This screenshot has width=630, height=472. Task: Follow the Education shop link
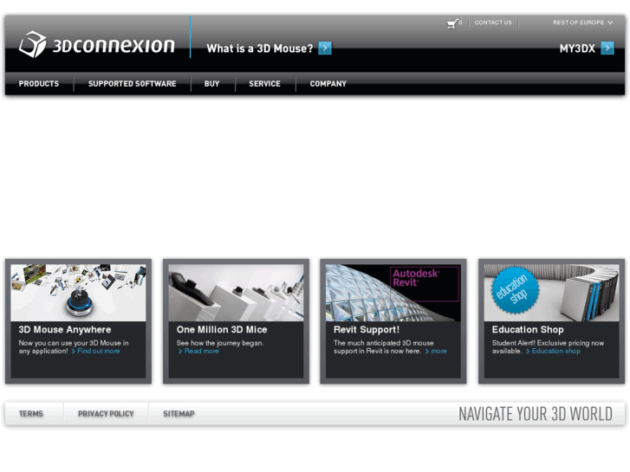(x=553, y=351)
